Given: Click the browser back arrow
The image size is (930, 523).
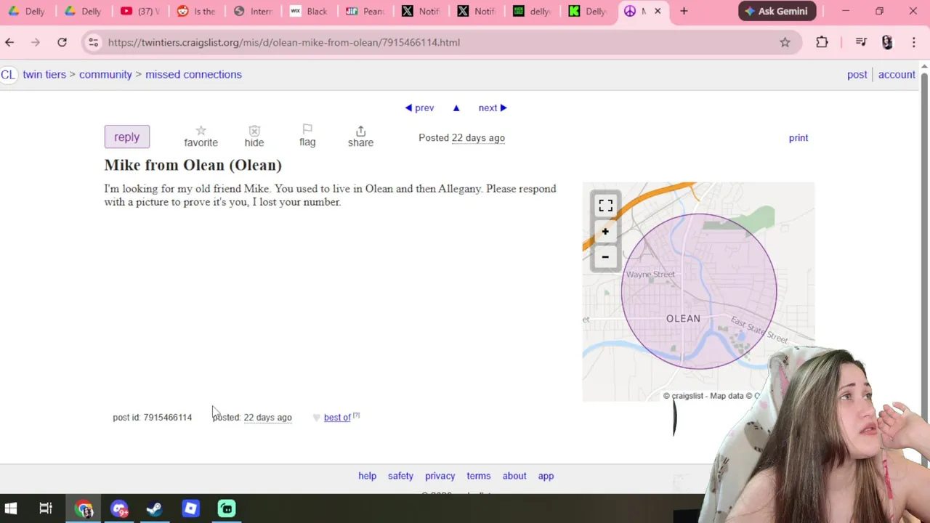Looking at the screenshot, I should tap(9, 42).
